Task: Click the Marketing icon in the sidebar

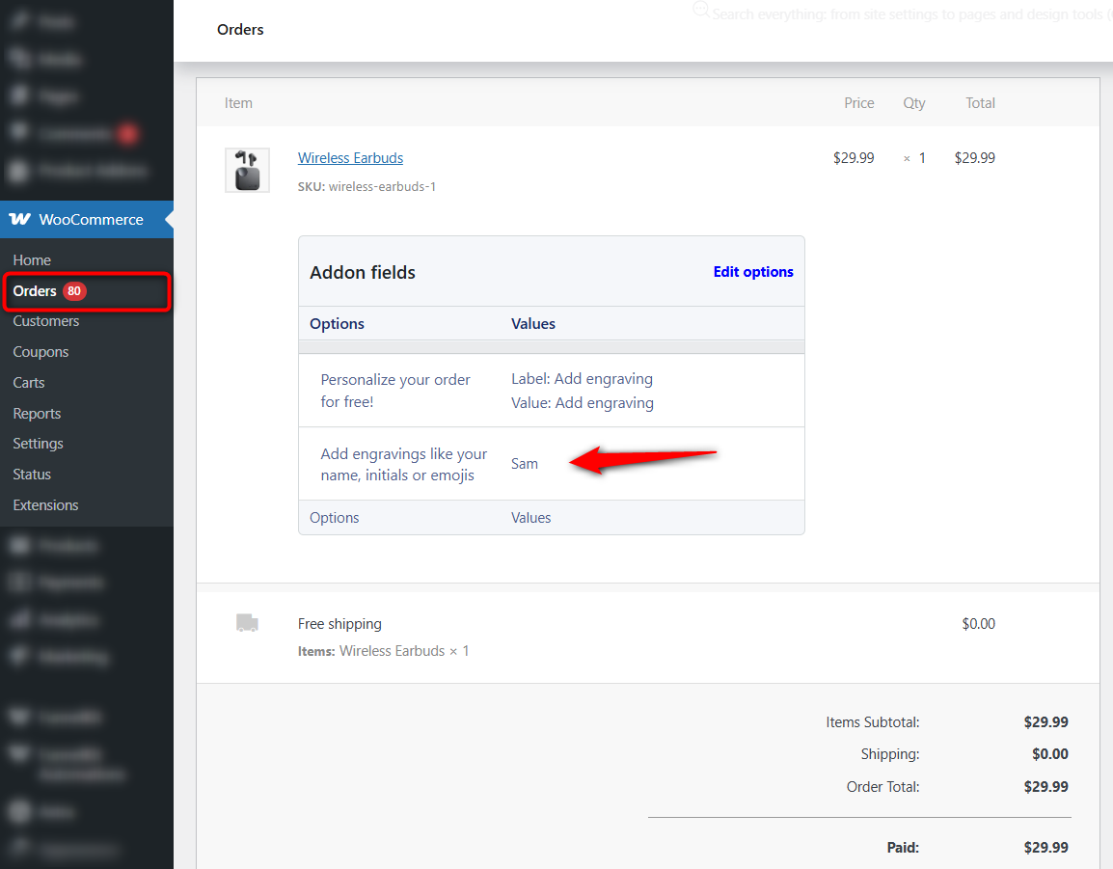Action: click(19, 656)
